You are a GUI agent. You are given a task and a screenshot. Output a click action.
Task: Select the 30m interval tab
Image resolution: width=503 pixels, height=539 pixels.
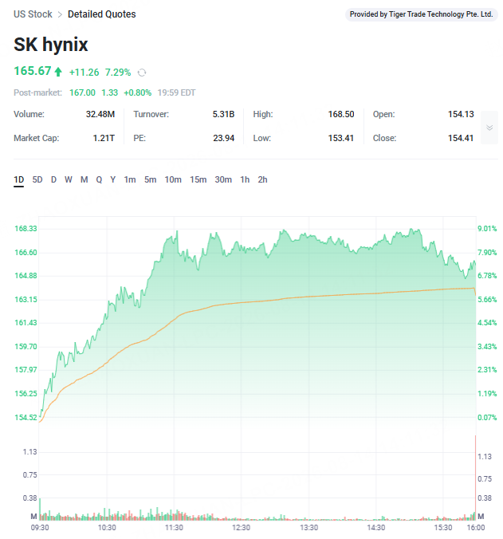(x=223, y=179)
